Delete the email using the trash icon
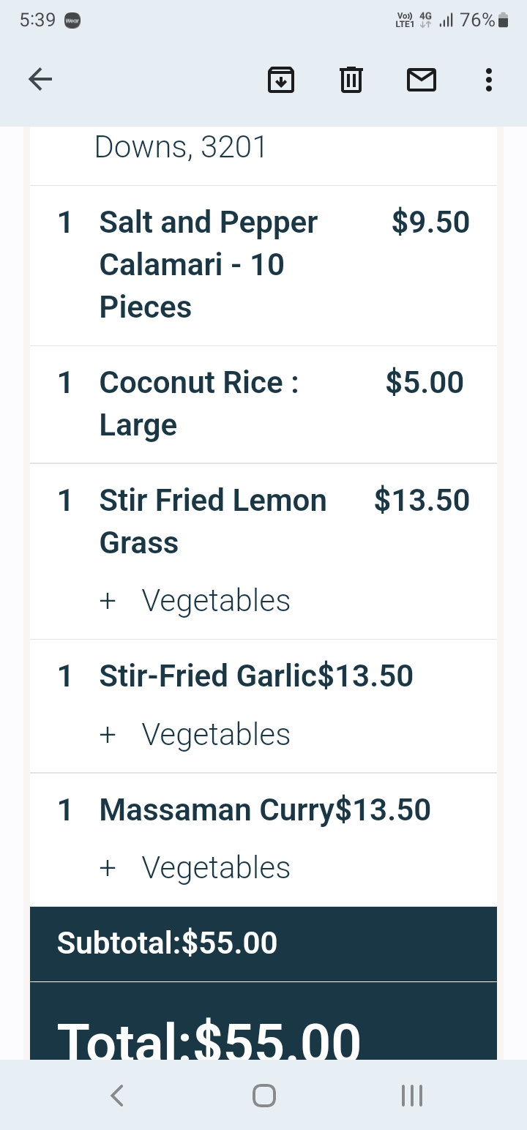 (x=351, y=79)
